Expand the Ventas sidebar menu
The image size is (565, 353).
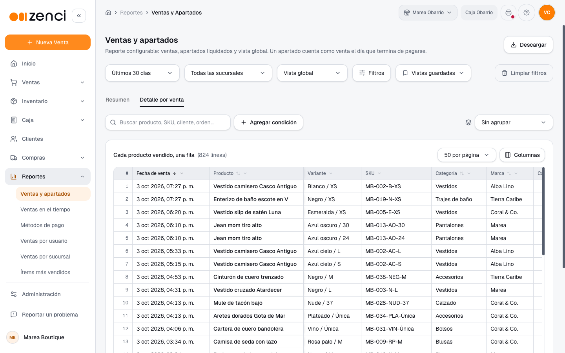[x=47, y=82]
